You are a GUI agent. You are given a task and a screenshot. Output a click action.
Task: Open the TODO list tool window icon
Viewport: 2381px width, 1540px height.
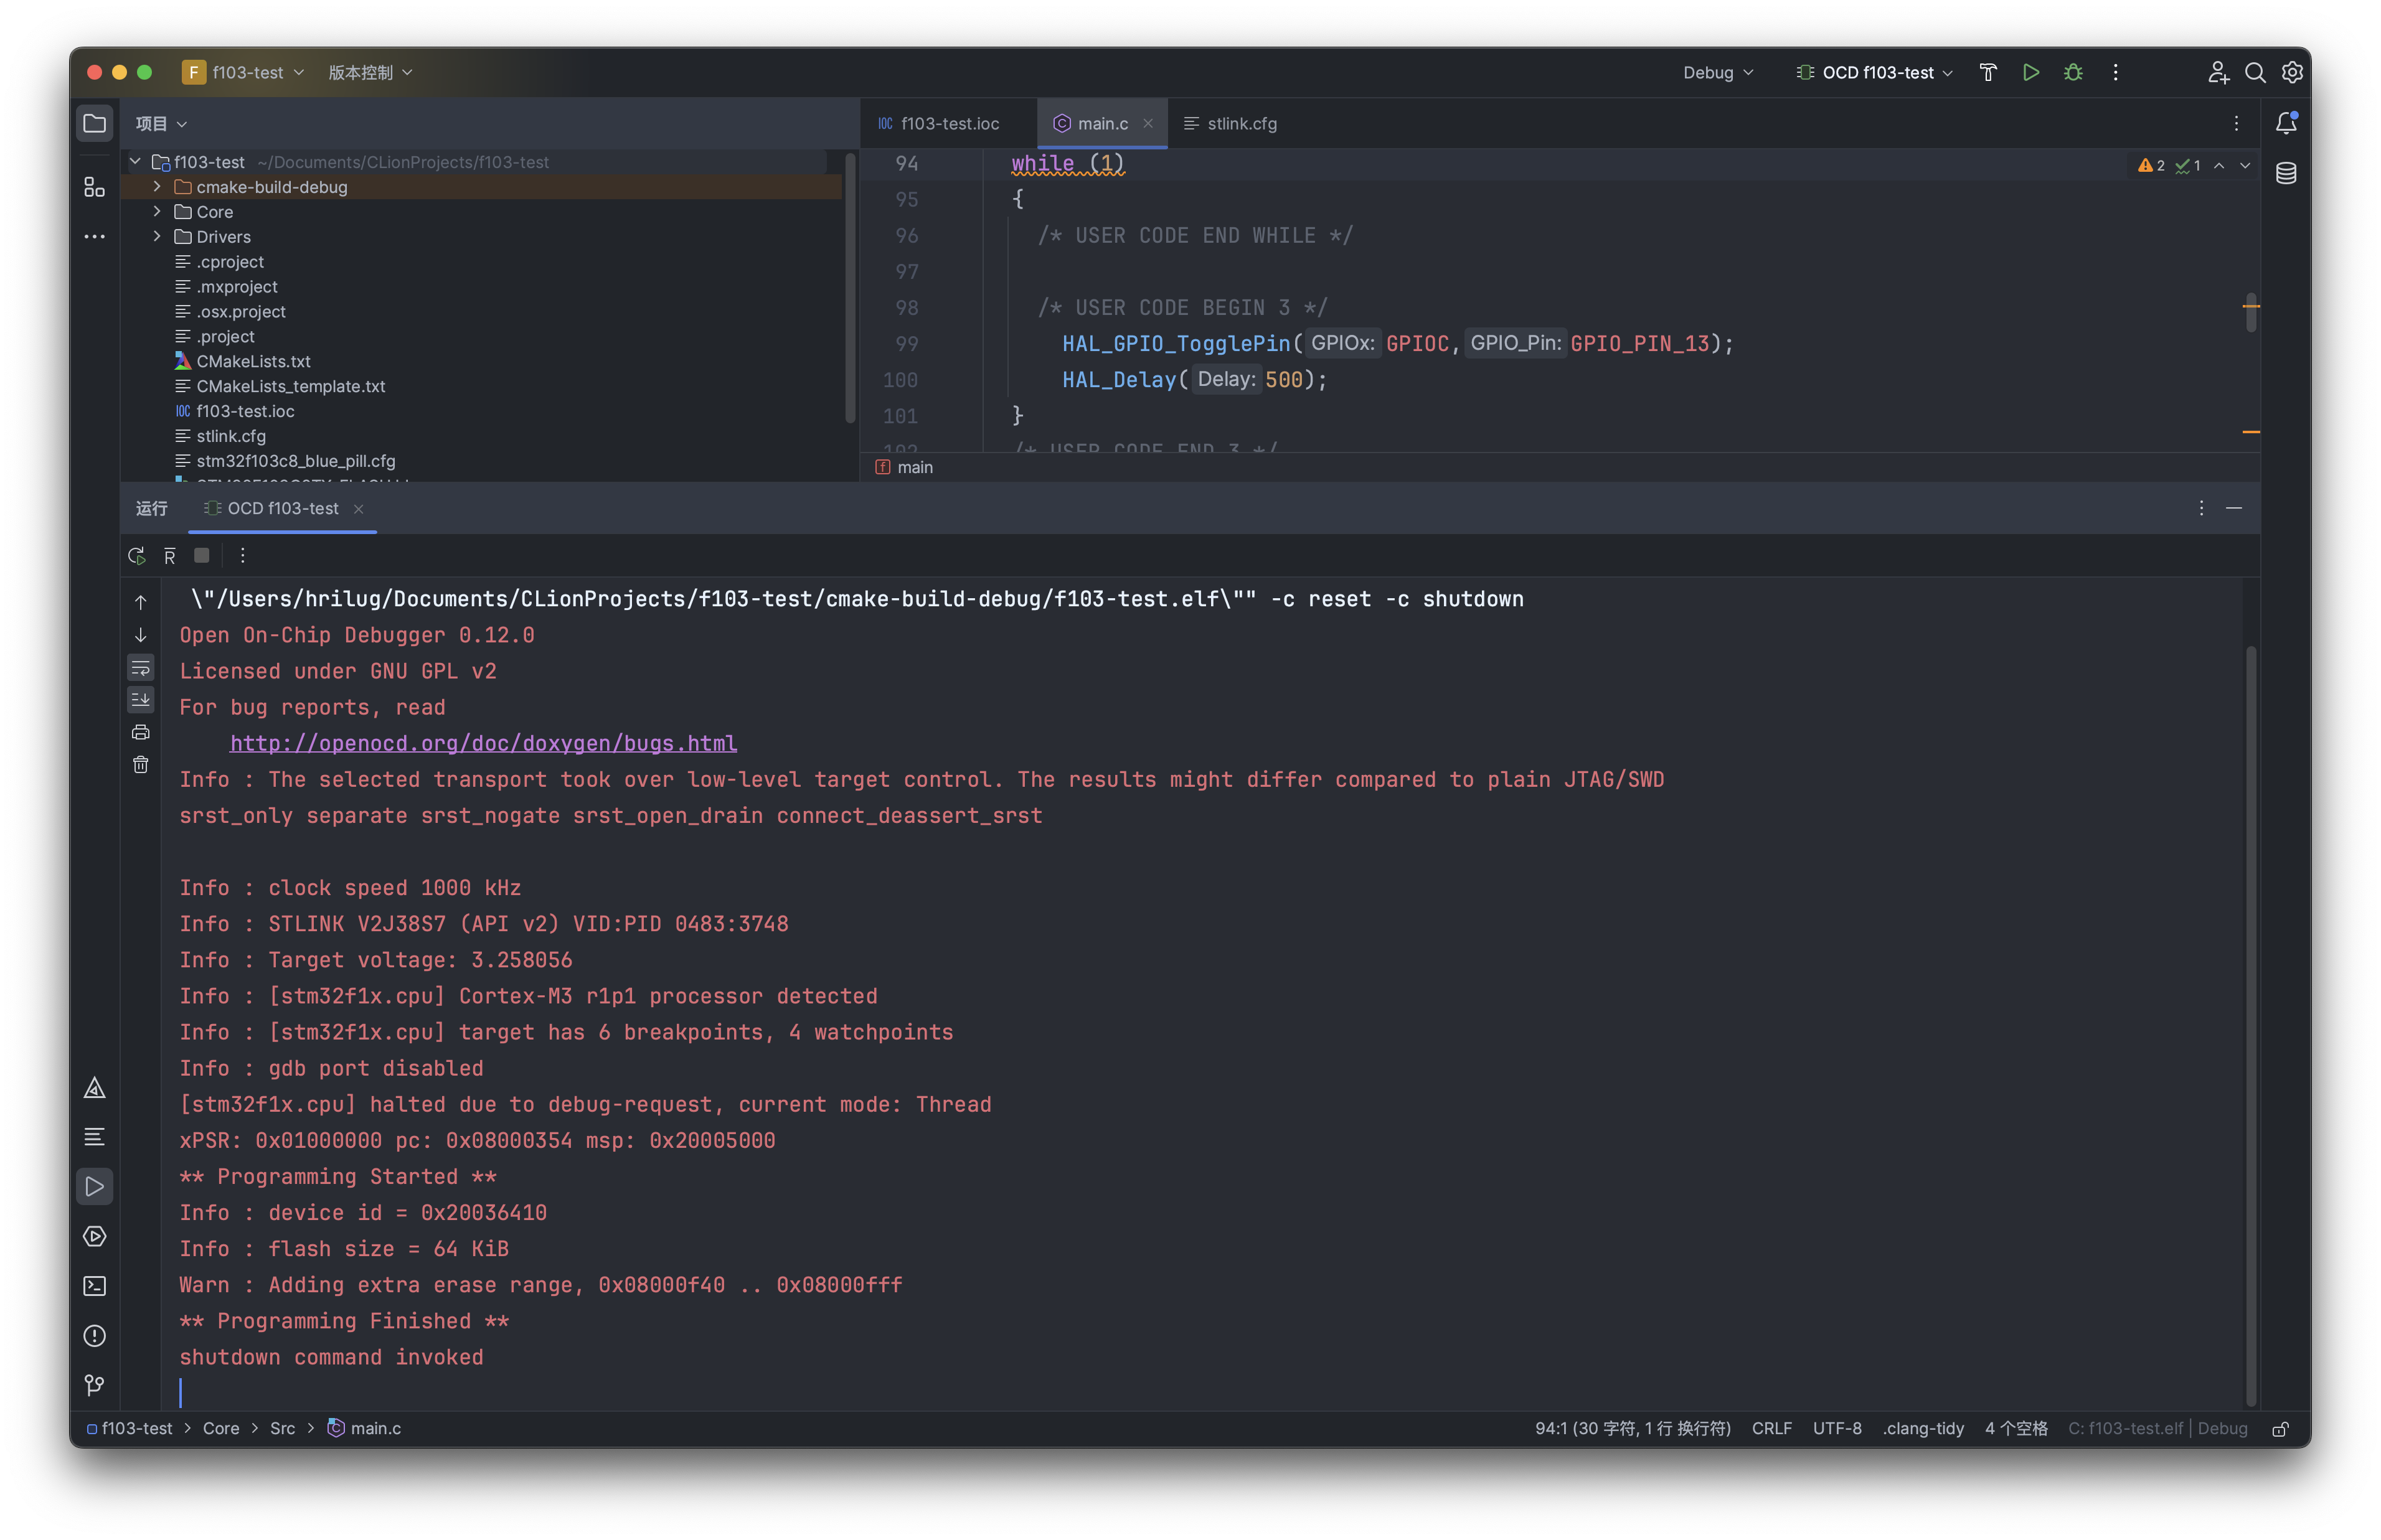click(x=94, y=1137)
